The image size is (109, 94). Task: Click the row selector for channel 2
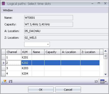tap(3, 63)
